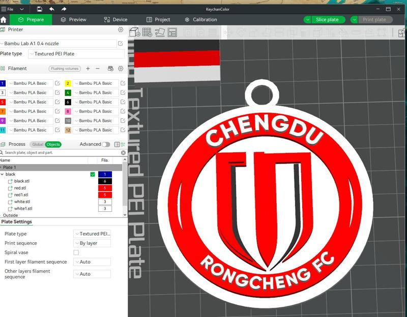Click the undo arrow icon
The height and width of the screenshot is (317, 407).
pos(52,9)
